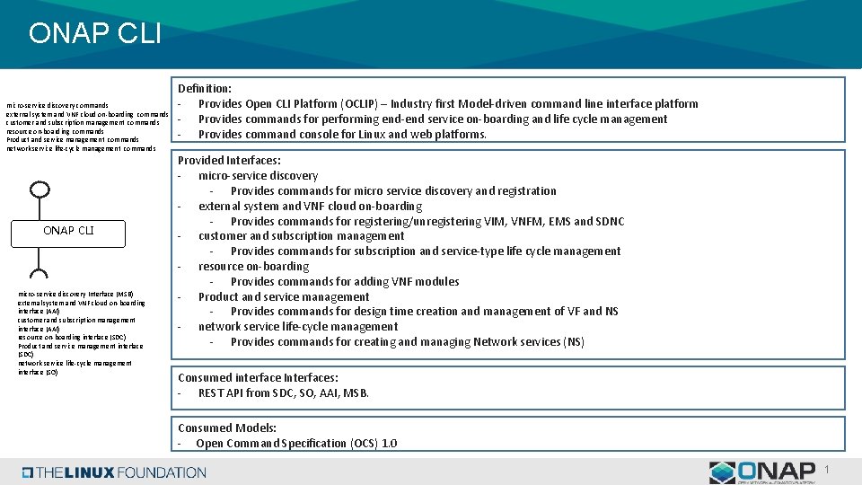Viewport: 862px width, 485px height.
Task: Click the required-interface socket symbol below ONAP CLI box
Action: (x=39, y=273)
